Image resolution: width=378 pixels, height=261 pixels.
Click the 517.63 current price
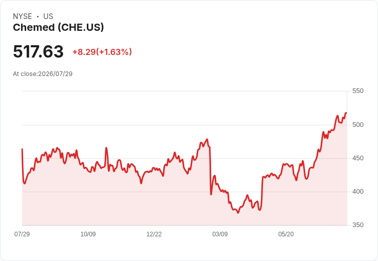[x=38, y=51]
